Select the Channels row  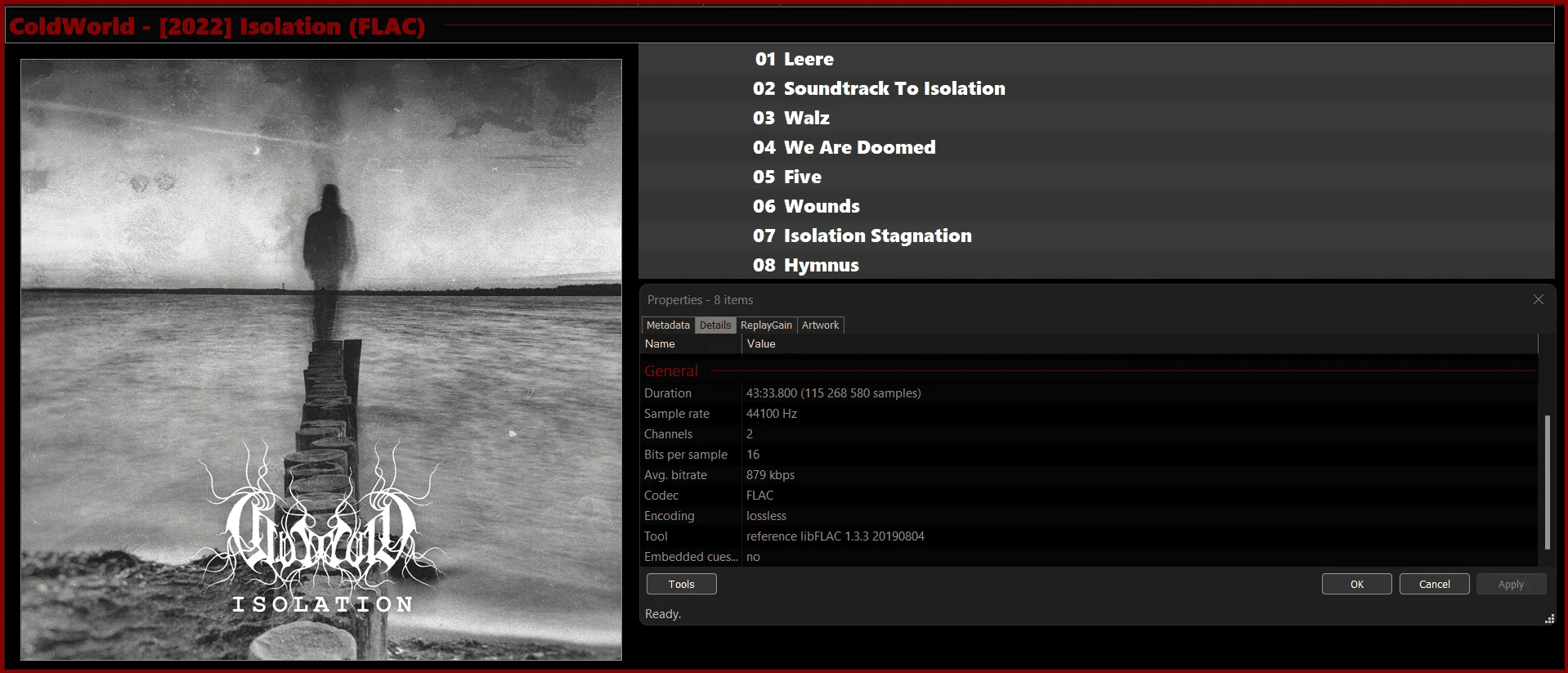click(1090, 434)
